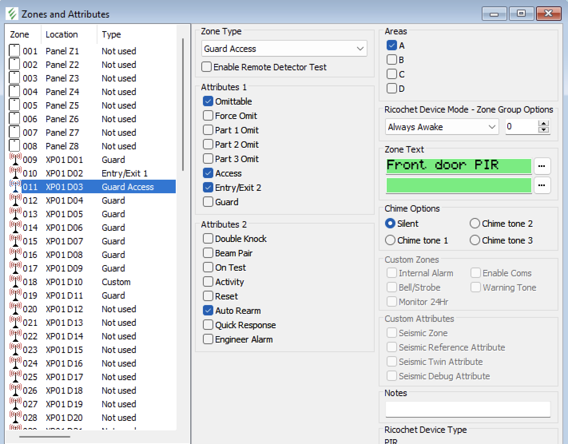Image resolution: width=568 pixels, height=444 pixels.
Task: Click inside the Notes field
Action: tap(467, 408)
